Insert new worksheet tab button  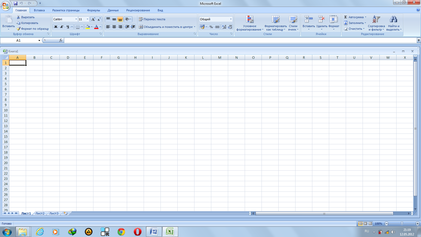point(66,213)
